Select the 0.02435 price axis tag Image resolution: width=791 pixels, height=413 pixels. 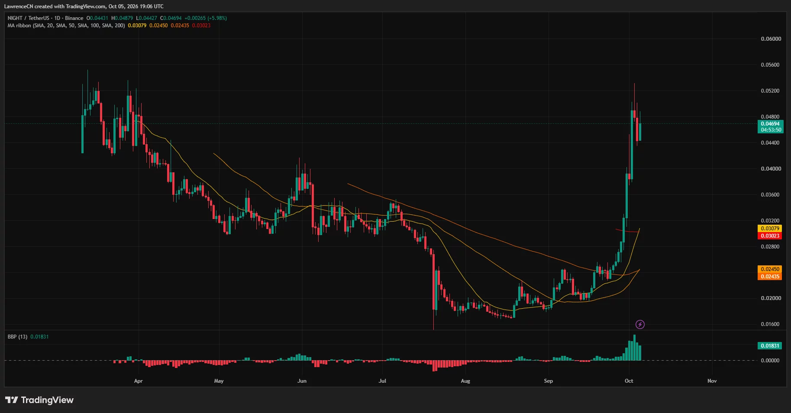tap(770, 277)
